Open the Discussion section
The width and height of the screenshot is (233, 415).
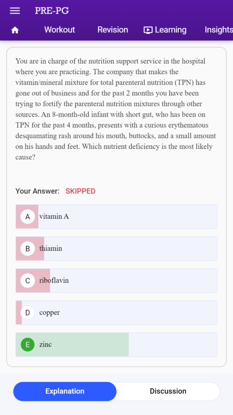click(168, 391)
